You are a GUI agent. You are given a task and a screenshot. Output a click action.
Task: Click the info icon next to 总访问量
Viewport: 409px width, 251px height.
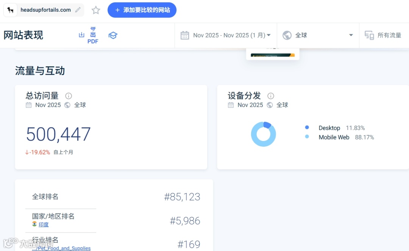click(69, 96)
